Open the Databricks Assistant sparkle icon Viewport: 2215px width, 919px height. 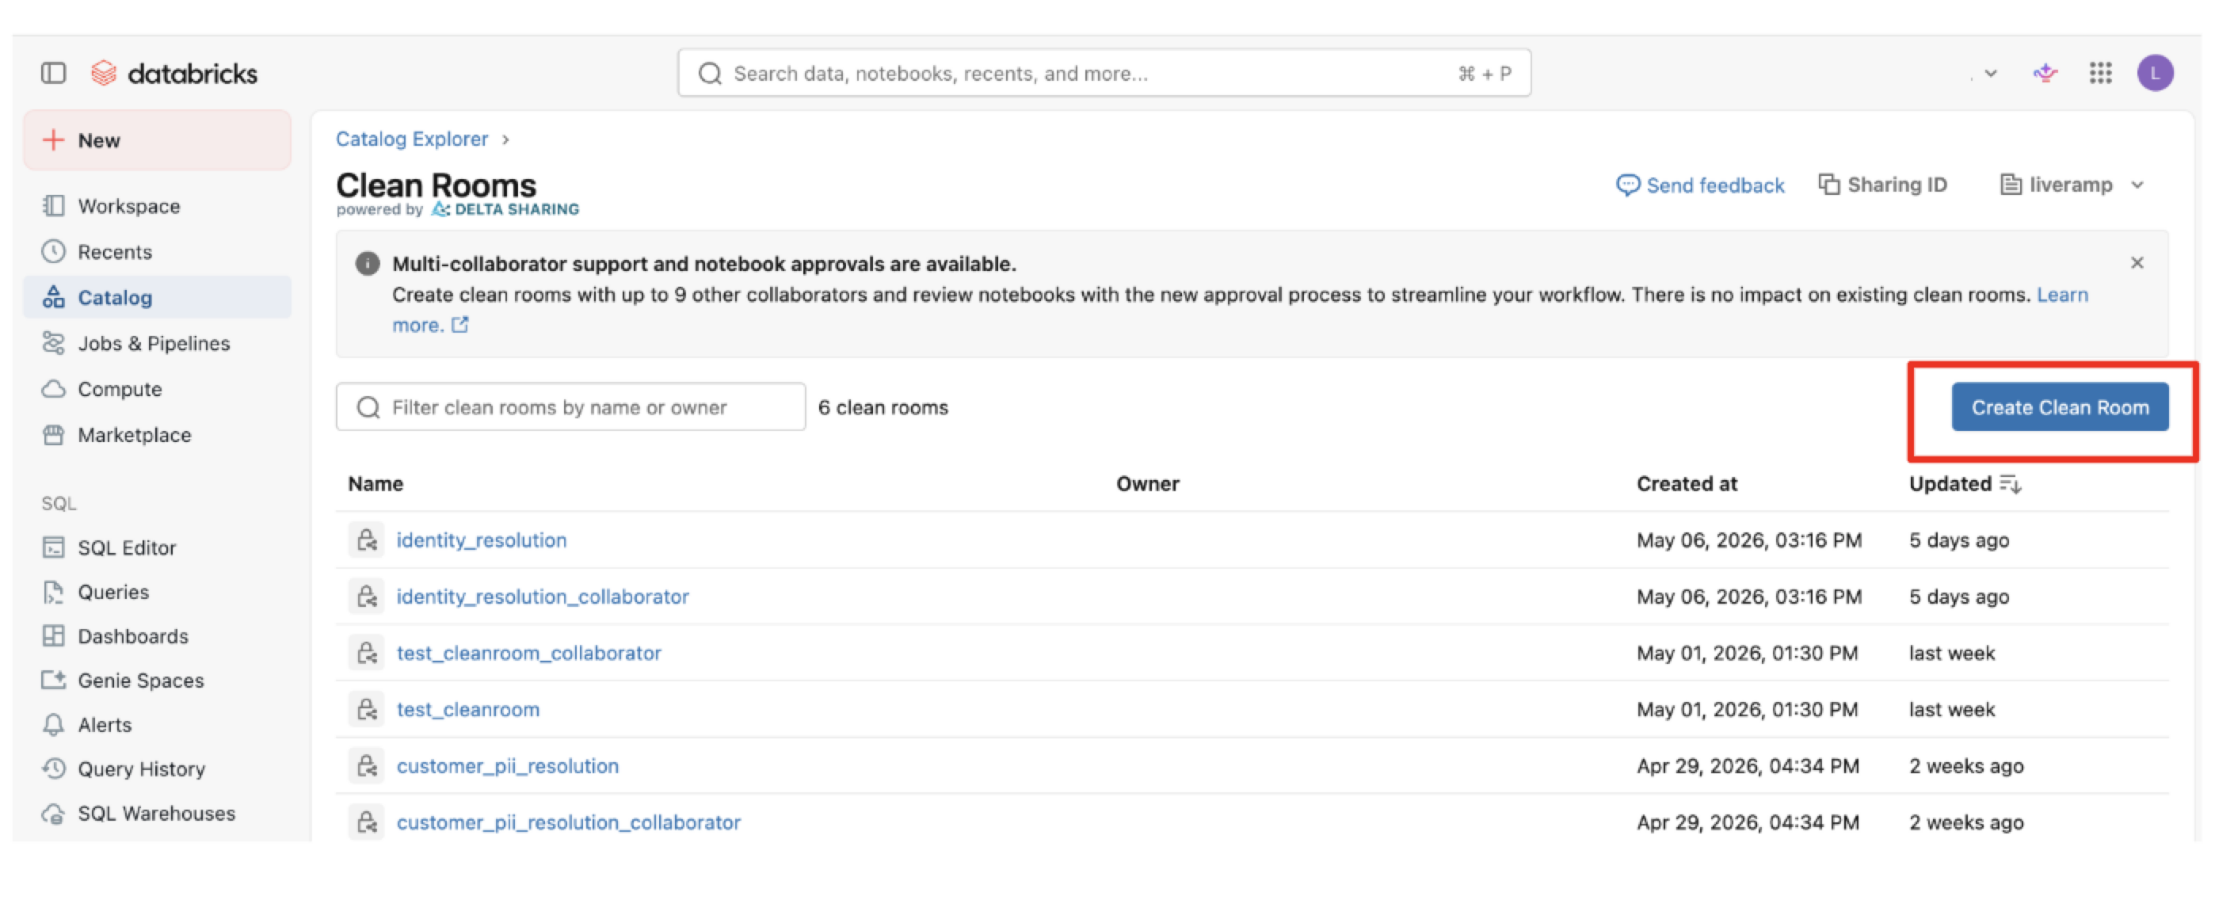pos(2045,73)
